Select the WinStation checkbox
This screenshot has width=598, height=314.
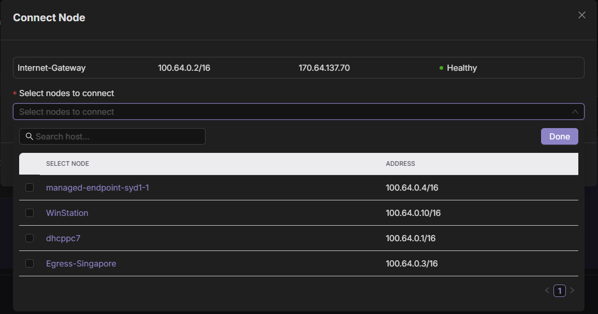[x=30, y=213]
